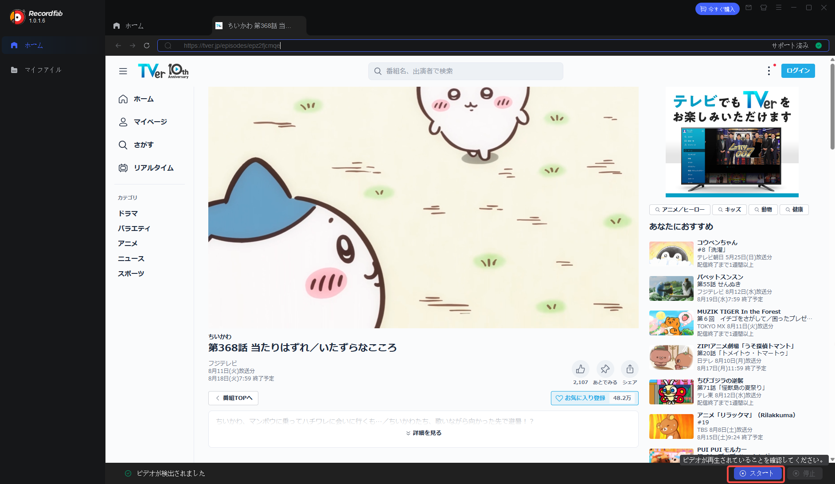Click the TVer 10th Anniversary logo
The image size is (835, 484).
coord(163,71)
